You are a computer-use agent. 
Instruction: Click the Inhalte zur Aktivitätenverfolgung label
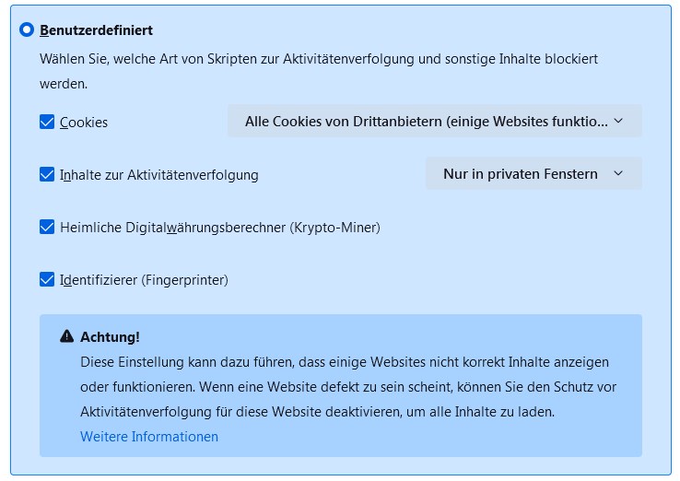[159, 174]
